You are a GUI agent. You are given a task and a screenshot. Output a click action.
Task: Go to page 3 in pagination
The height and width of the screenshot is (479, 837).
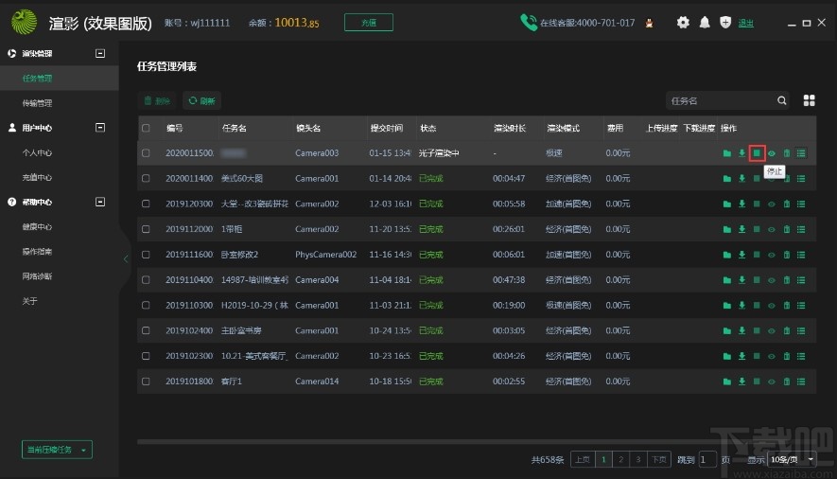coord(637,459)
